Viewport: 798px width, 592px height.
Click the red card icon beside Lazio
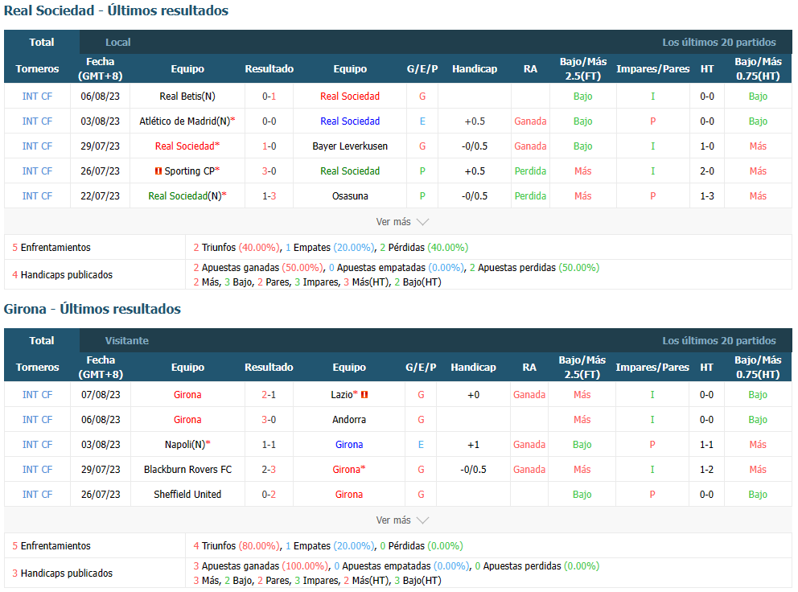tap(364, 394)
